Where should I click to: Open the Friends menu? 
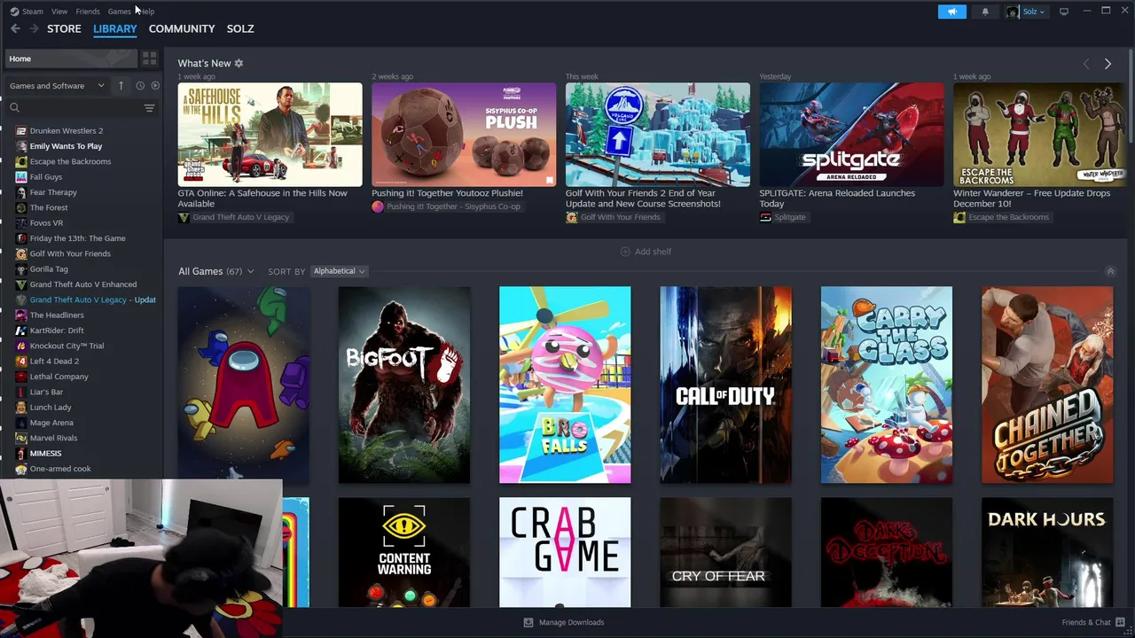pyautogui.click(x=88, y=12)
